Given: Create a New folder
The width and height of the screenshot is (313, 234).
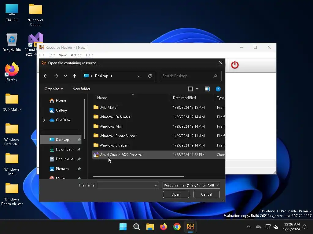Looking at the screenshot, I should [x=81, y=89].
